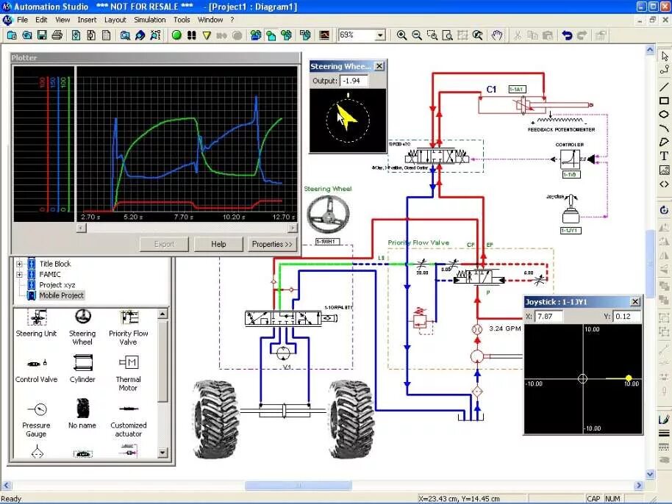Screen dimensions: 672x504
Task: Click the yellow joystick position handle
Action: [629, 378]
